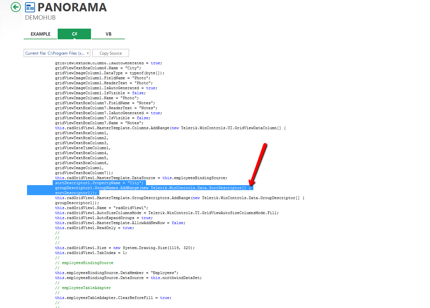This screenshot has height=308, width=430.
Task: Click the employeesBindingSource.DataSource = this.northwindDataSet line
Action: pyautogui.click(x=128, y=278)
